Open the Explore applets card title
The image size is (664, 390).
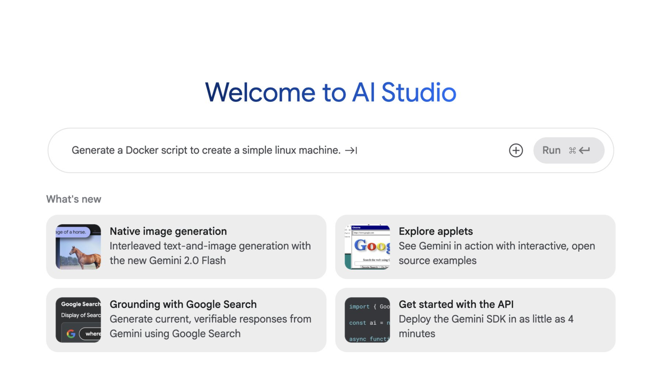[x=436, y=231]
